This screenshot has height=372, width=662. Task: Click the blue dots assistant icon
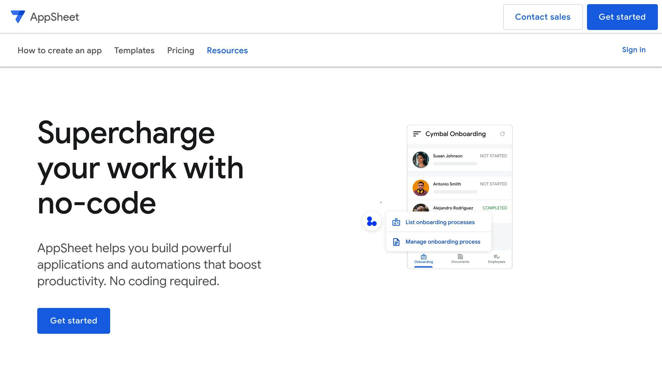372,221
